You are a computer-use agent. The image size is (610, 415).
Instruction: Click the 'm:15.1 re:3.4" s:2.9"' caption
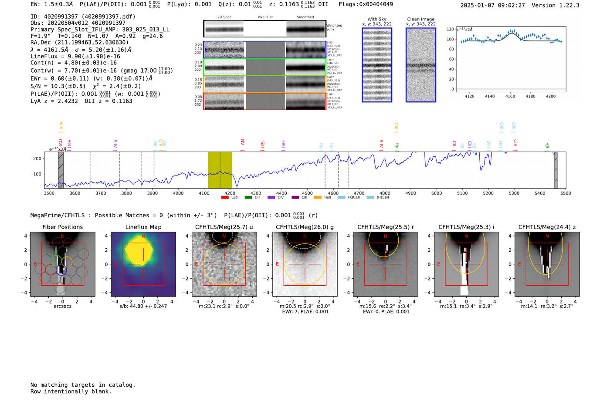click(x=466, y=306)
